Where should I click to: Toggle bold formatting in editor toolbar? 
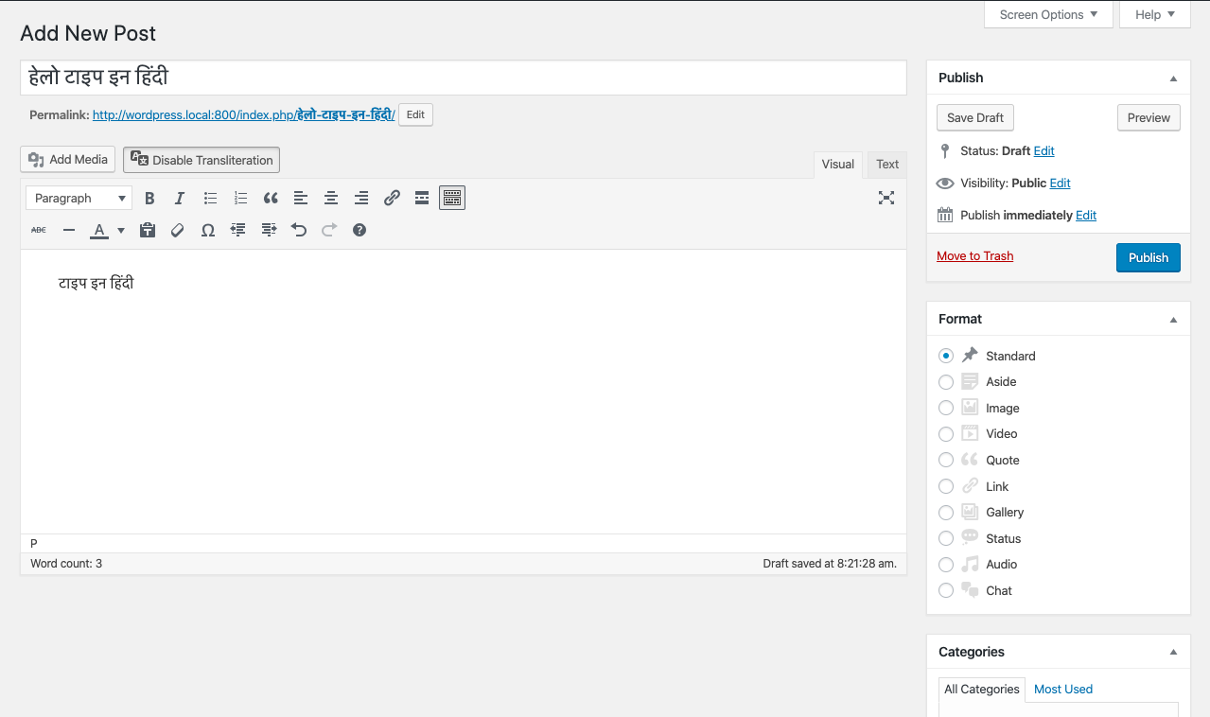coord(149,198)
